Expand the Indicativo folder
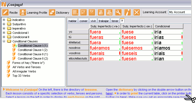Screen dimensions: 196x103 click(x=4, y=20)
